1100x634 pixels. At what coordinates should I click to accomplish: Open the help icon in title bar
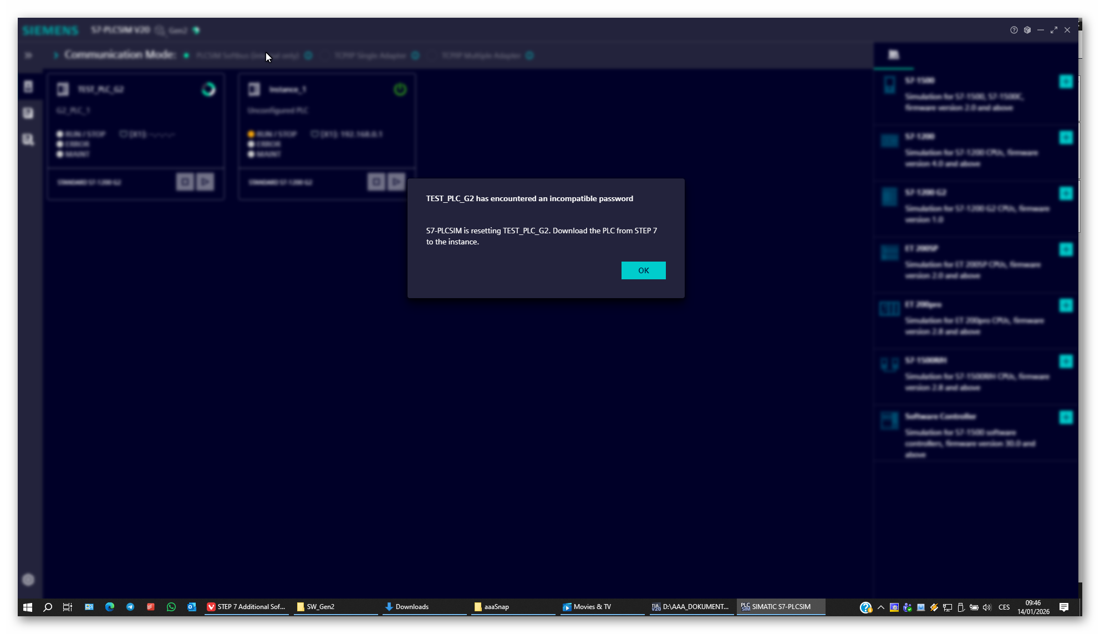pyautogui.click(x=1014, y=30)
